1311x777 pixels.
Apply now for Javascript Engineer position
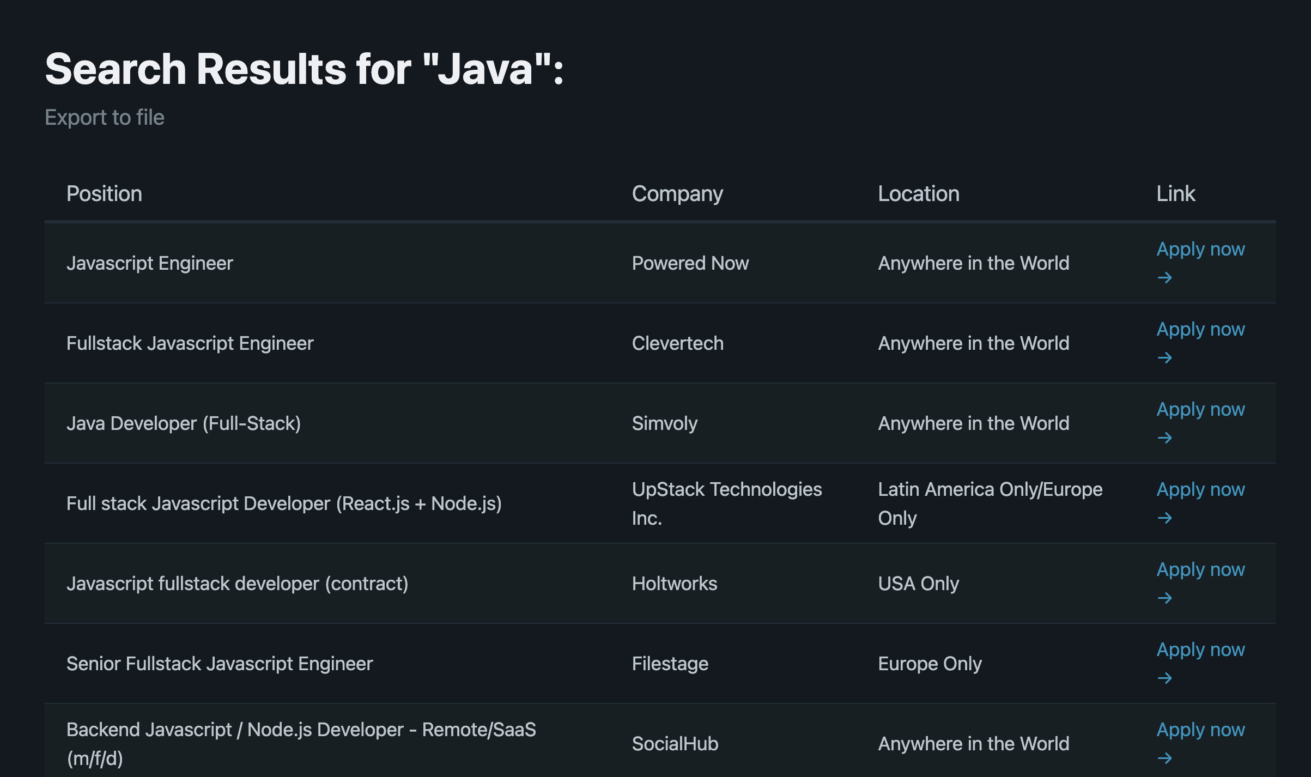[1200, 249]
